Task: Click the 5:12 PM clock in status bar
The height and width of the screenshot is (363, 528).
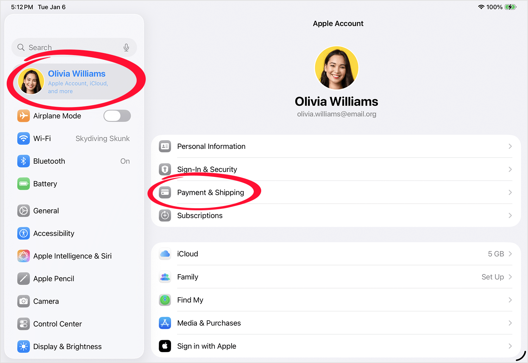Action: (x=22, y=7)
